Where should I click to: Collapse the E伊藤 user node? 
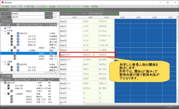(x=2, y=31)
